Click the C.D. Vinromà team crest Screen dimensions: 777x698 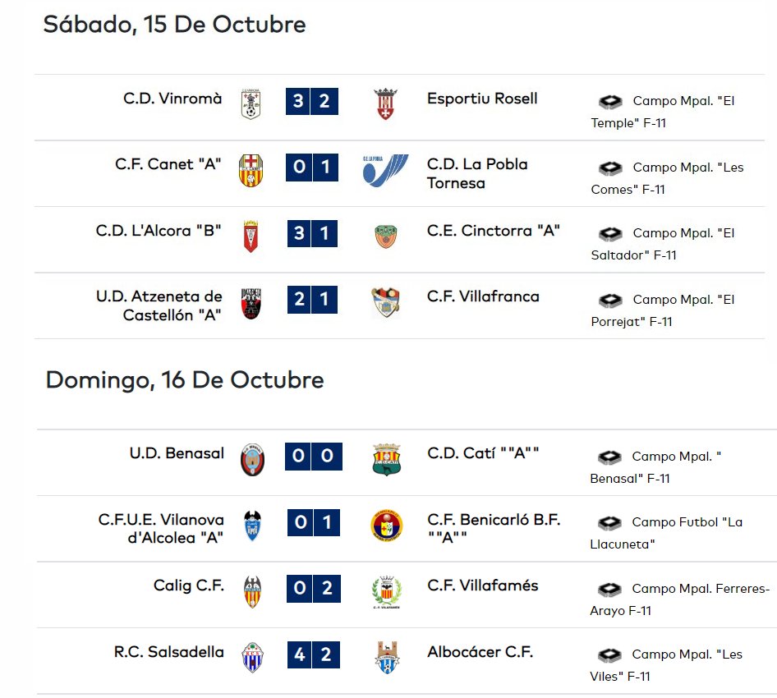[251, 103]
